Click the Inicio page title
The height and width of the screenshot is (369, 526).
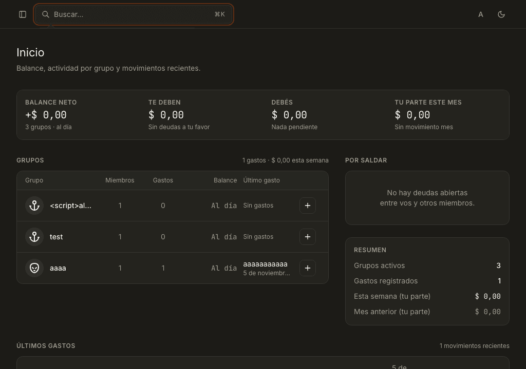click(x=30, y=53)
